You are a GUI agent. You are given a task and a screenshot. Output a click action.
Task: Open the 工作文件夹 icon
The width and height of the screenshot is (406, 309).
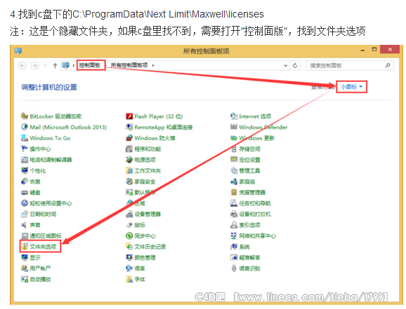point(129,170)
